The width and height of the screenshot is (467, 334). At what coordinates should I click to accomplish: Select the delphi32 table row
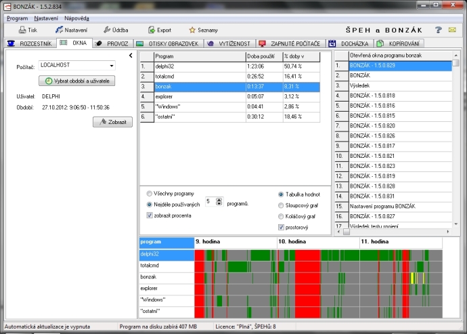coord(230,66)
